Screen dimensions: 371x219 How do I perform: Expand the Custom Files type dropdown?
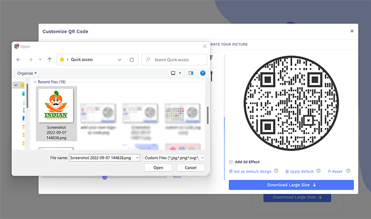coord(174,158)
